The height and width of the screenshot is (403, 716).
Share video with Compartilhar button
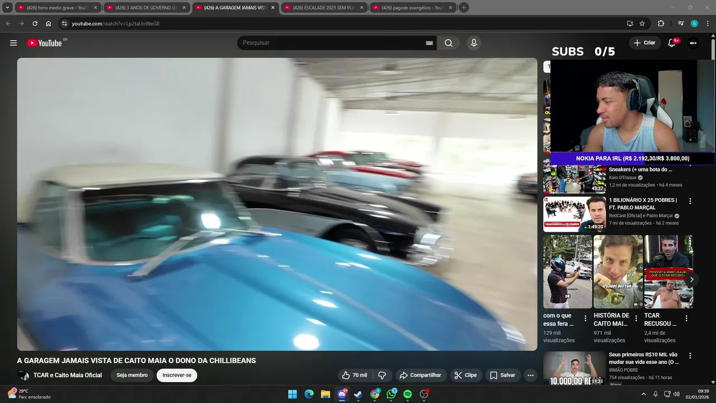click(x=421, y=375)
